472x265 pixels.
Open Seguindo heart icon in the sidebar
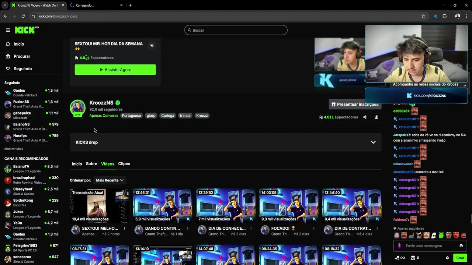point(8,68)
